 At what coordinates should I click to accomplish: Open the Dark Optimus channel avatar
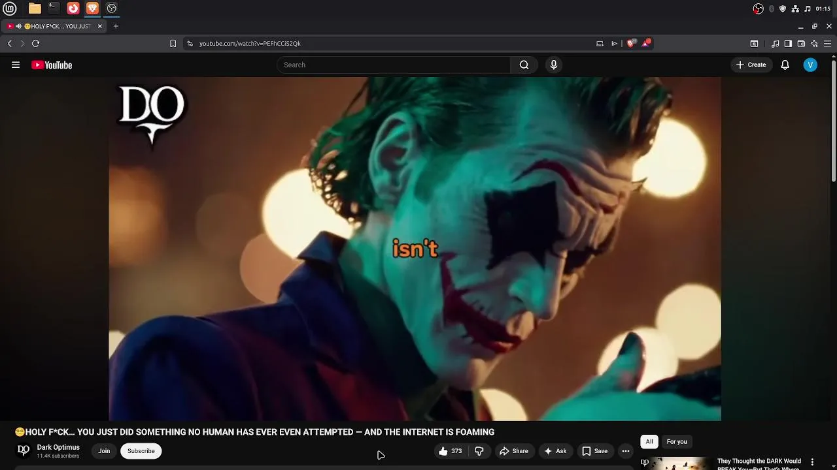click(24, 450)
